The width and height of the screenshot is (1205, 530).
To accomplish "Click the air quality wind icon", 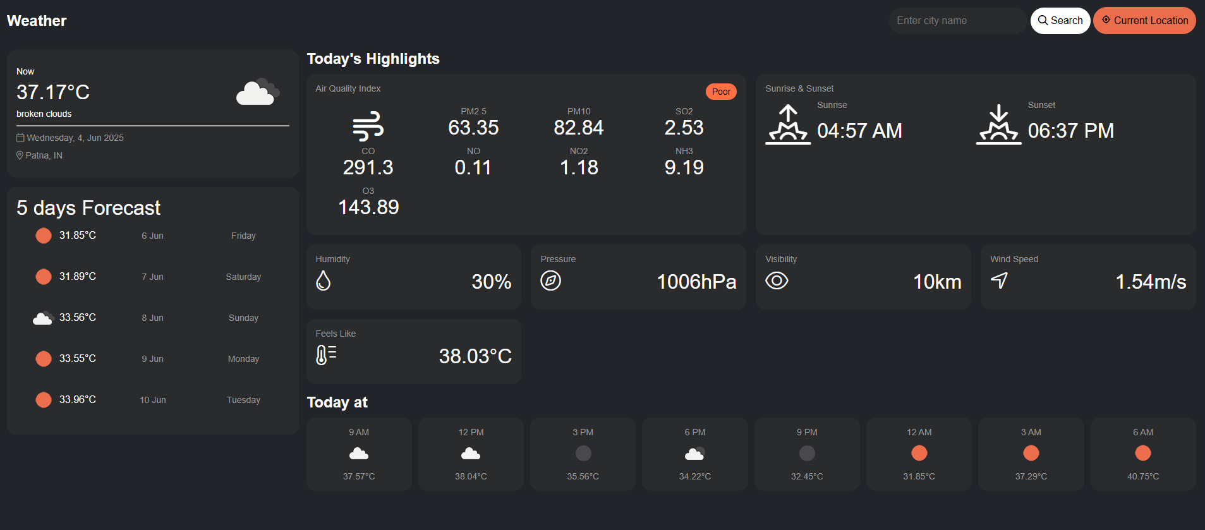I will [368, 126].
